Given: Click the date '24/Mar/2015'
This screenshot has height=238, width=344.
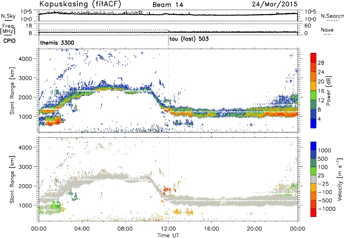Looking at the screenshot, I should pos(275,4).
